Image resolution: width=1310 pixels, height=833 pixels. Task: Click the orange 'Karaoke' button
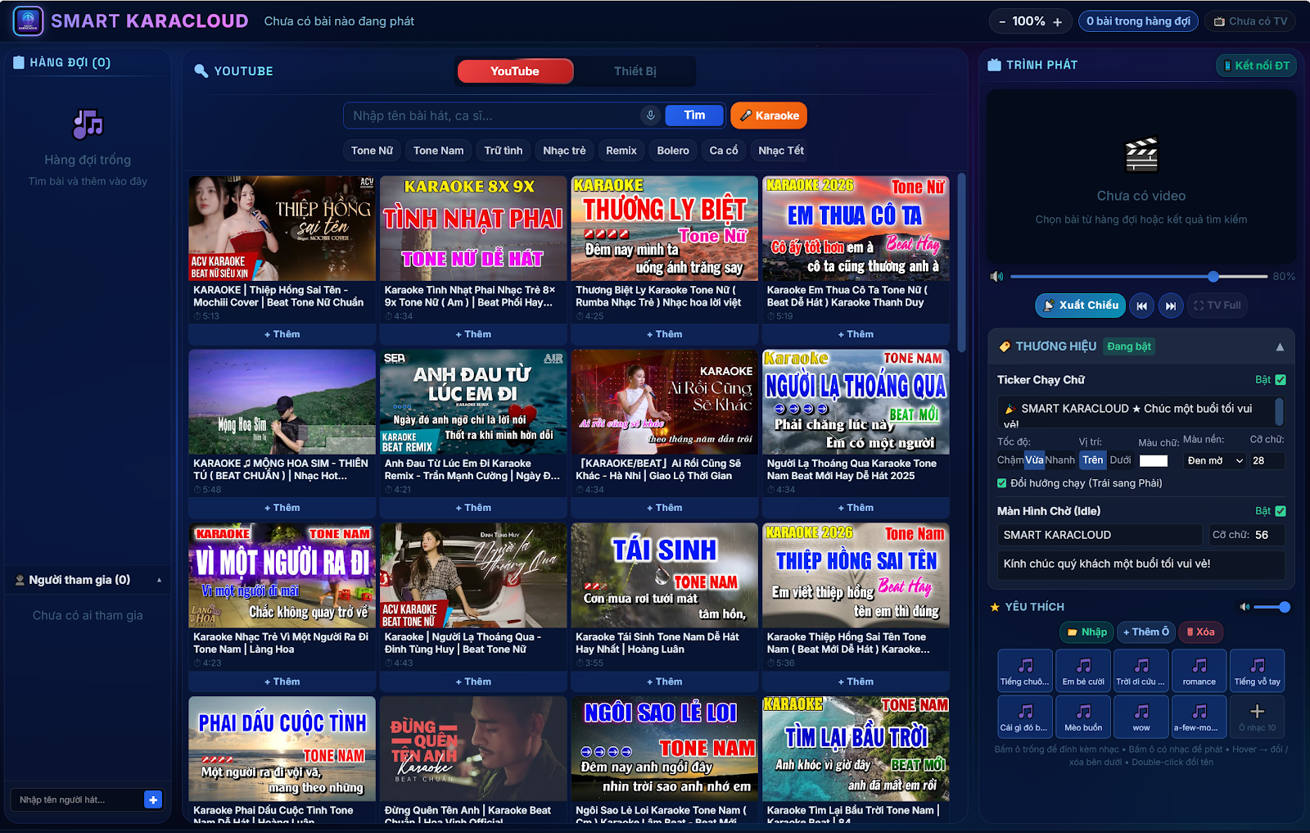769,115
